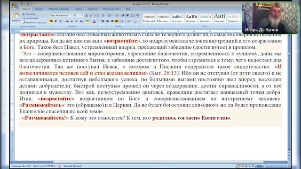
Task: Click the spelling check status icon
Action: pyautogui.click(x=60, y=166)
